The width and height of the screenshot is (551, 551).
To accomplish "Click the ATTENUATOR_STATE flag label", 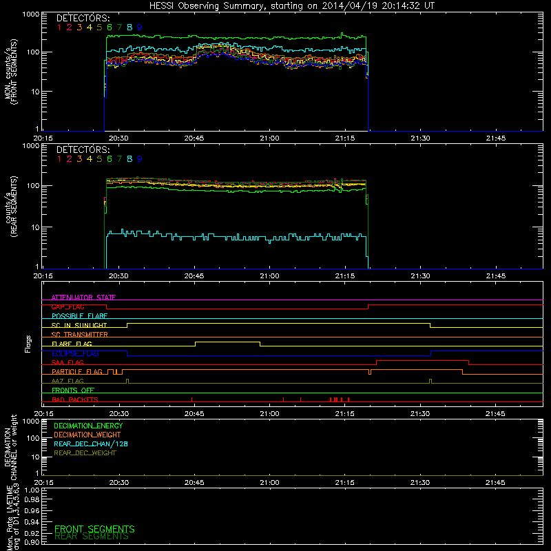I will pyautogui.click(x=83, y=298).
